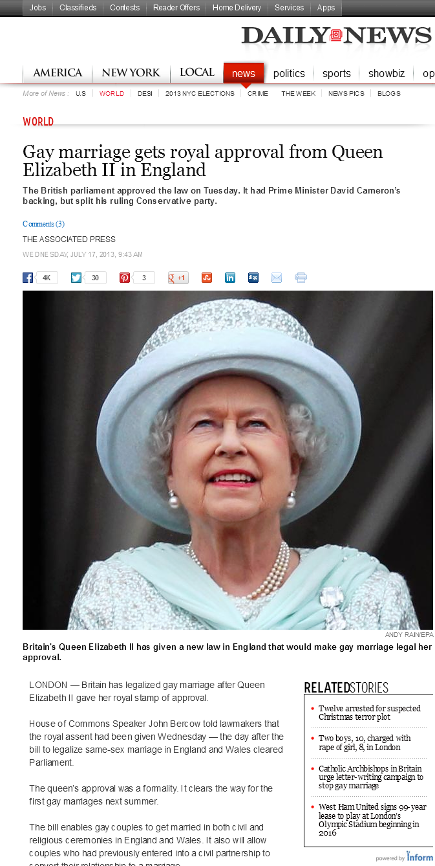435x866 pixels.
Task: Switch to the sports tab
Action: pos(337,74)
